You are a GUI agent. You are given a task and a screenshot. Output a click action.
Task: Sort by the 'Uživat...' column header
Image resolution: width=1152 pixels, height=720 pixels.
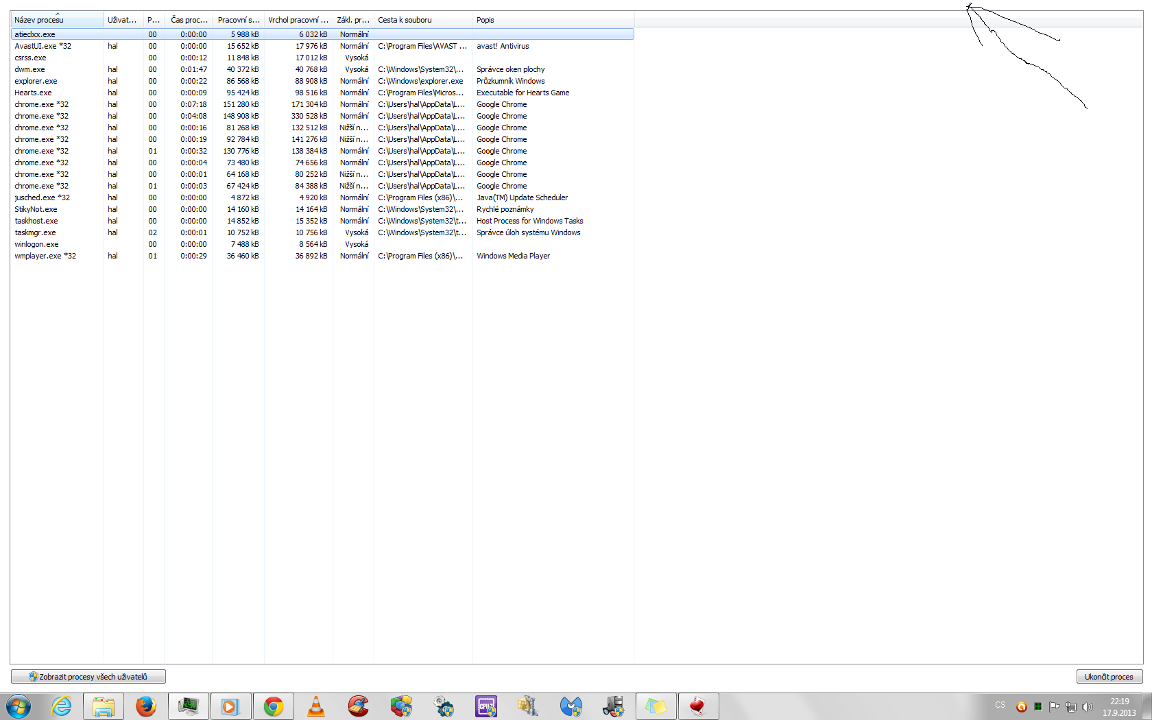tap(123, 20)
